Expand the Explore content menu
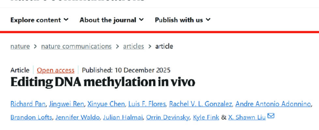The width and height of the screenshot is (319, 130). (39, 20)
